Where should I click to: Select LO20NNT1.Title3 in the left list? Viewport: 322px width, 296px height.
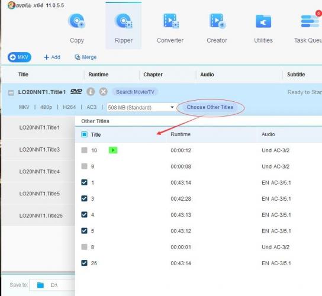point(38,149)
